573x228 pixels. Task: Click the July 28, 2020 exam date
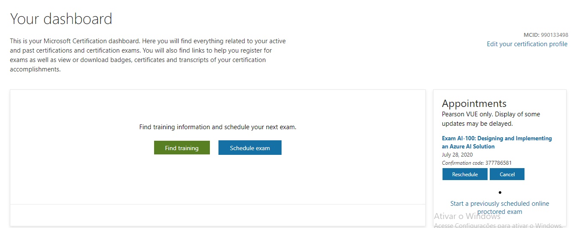pyautogui.click(x=457, y=155)
